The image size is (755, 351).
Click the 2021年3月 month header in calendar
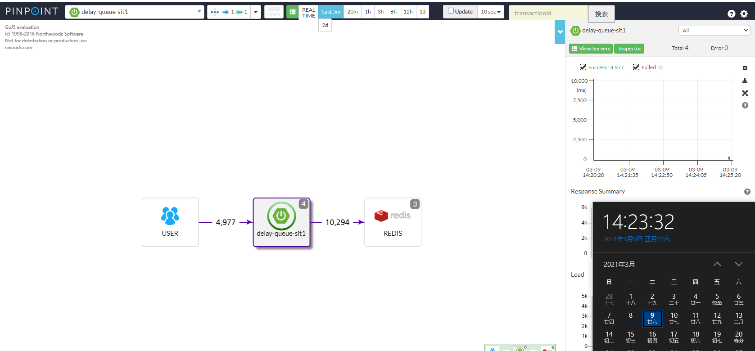[619, 265]
